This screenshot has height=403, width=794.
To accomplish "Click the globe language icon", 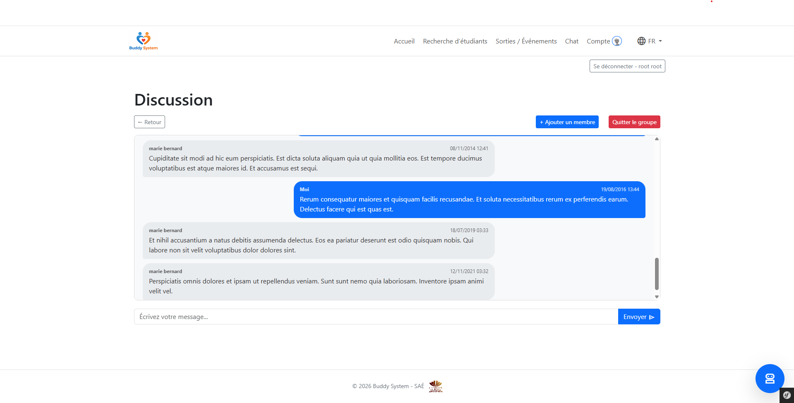I will tap(641, 41).
